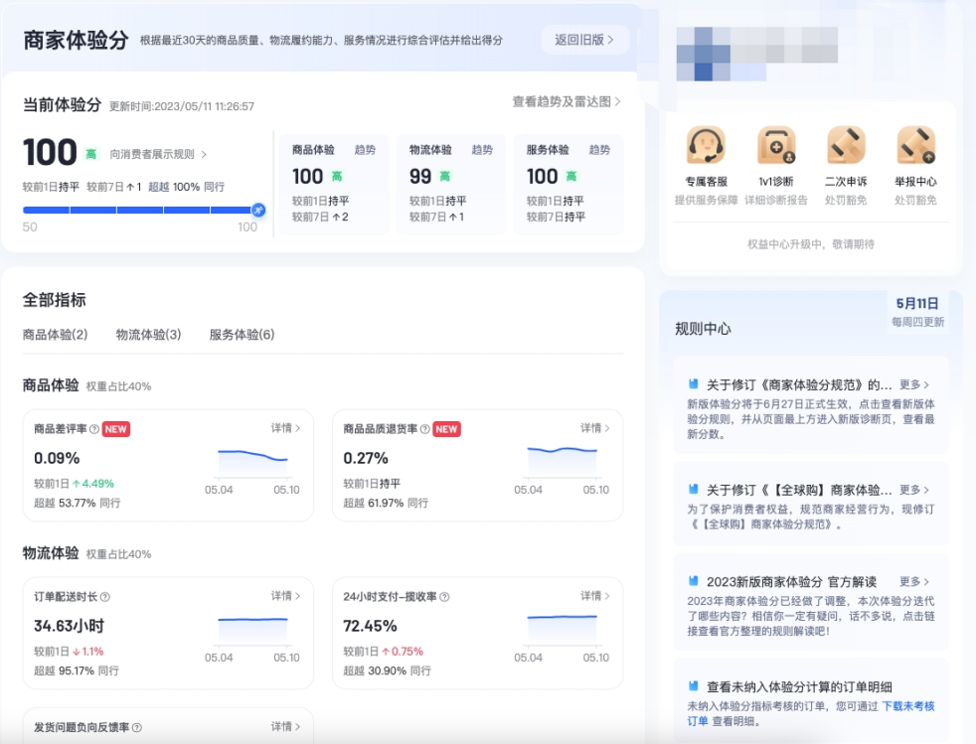Switch to 物流体验(3) tab
Screen dimensions: 976x744
(x=149, y=335)
